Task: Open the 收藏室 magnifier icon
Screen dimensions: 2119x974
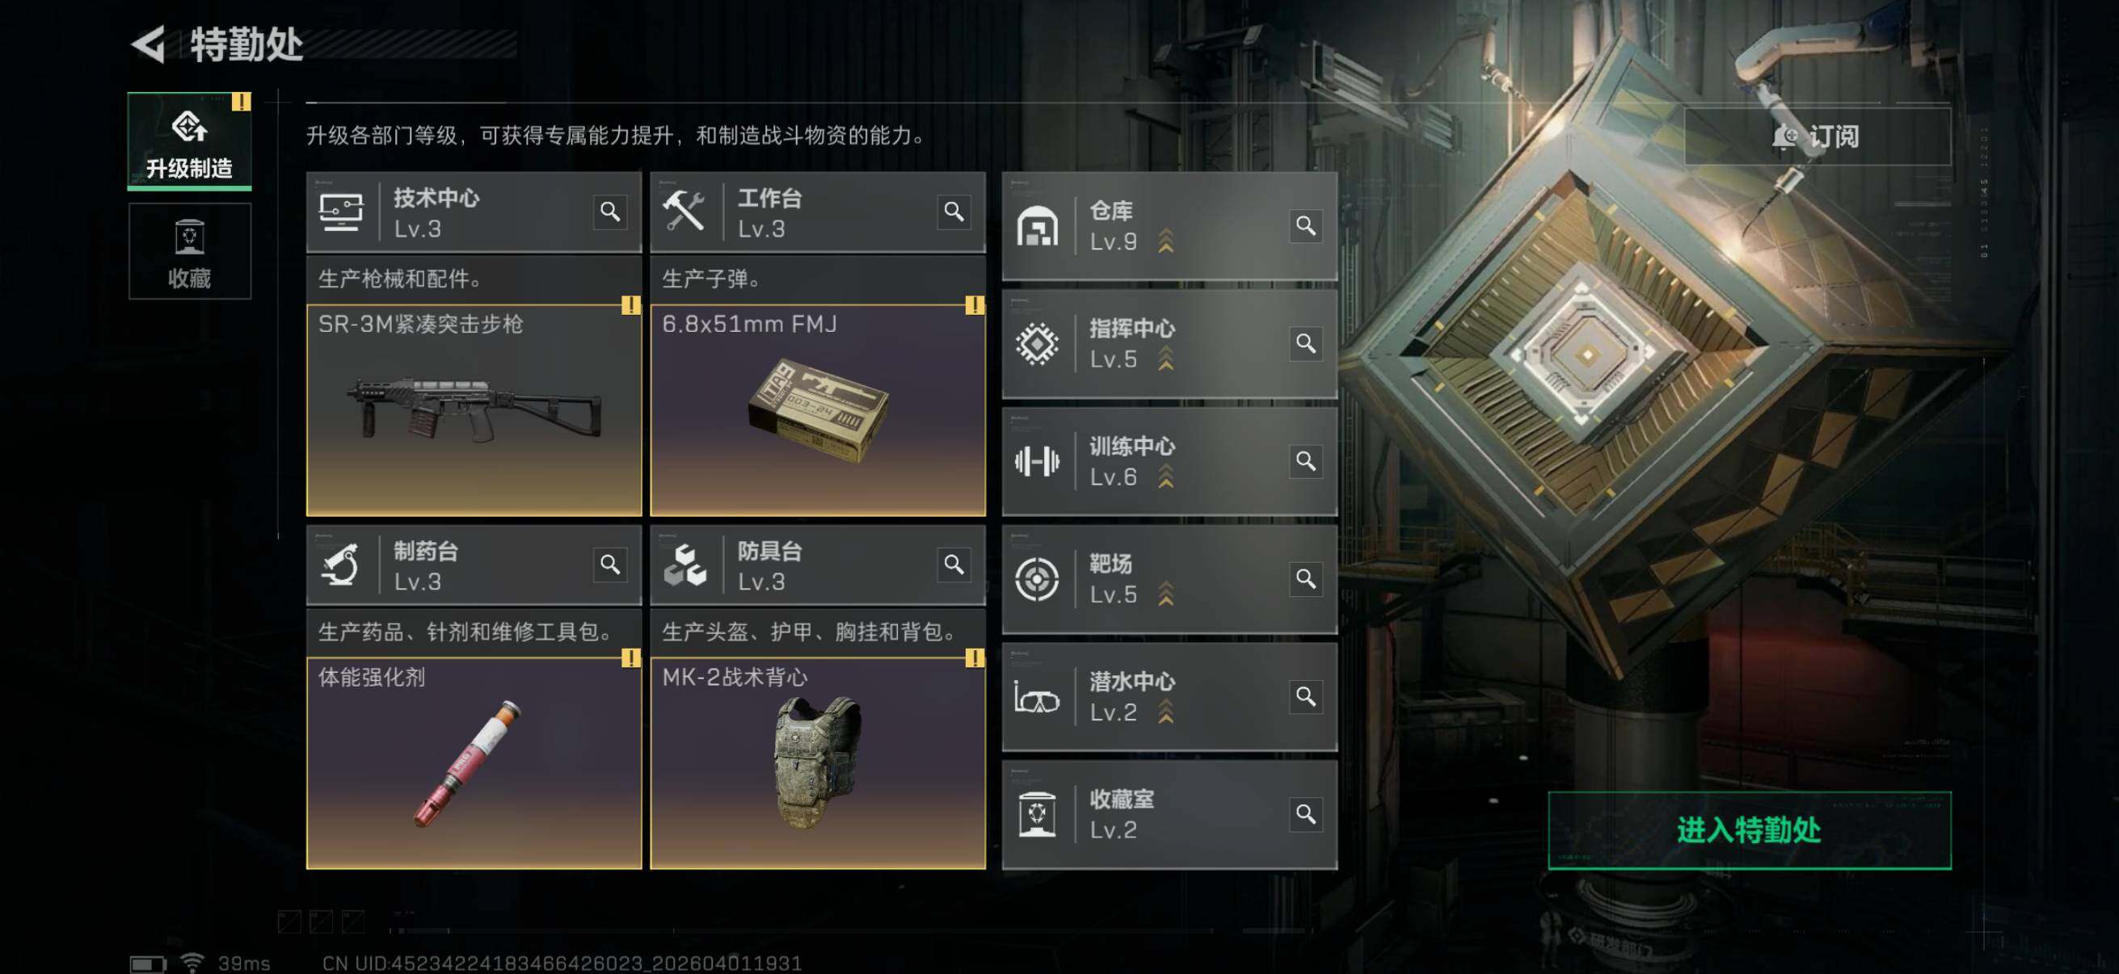Action: [1305, 814]
